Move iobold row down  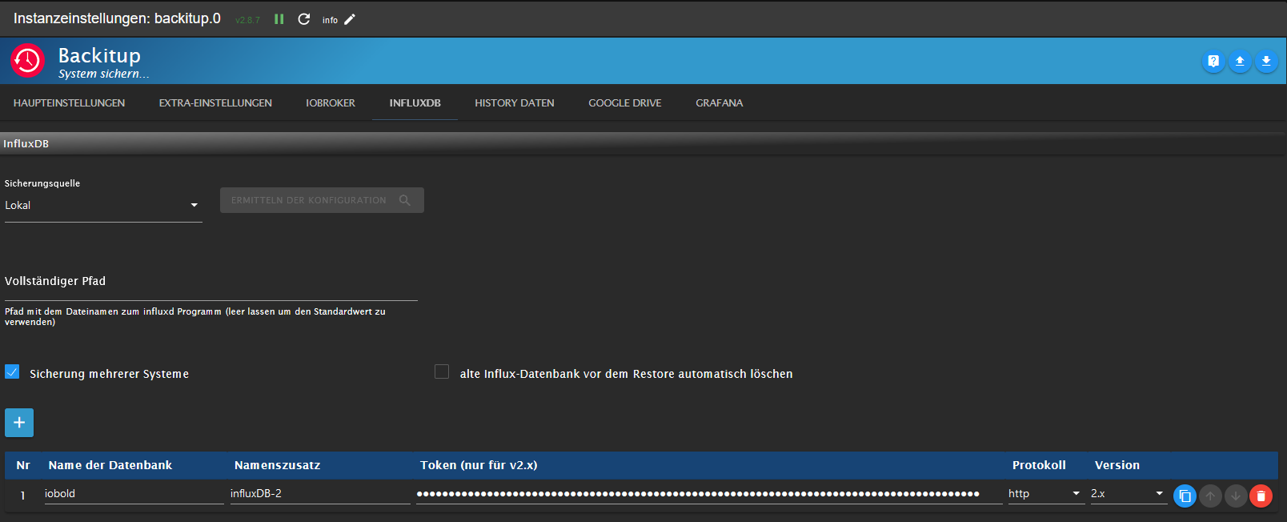coord(1236,496)
